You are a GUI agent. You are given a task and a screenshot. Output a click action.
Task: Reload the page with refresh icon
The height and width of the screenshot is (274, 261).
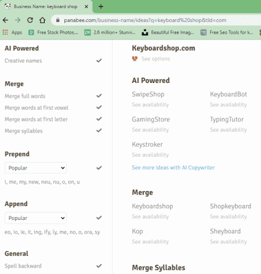tap(30, 20)
